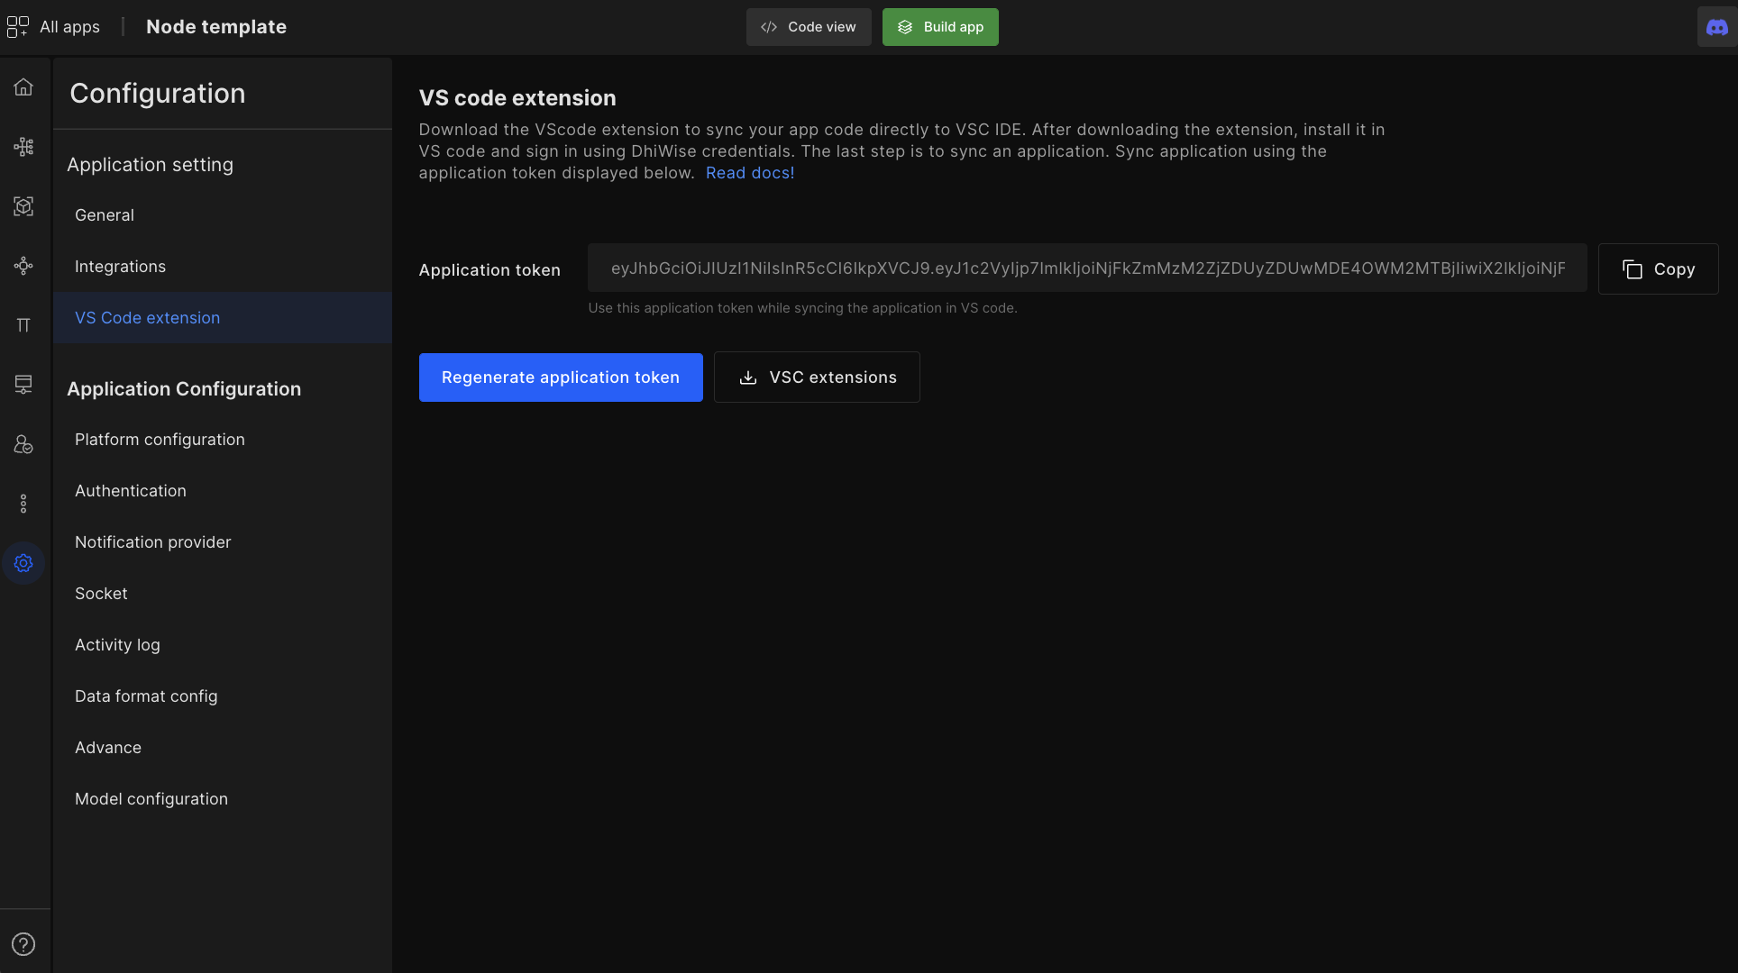Open Advance settings
Viewport: 1738px width, 973px height.
(x=223, y=748)
